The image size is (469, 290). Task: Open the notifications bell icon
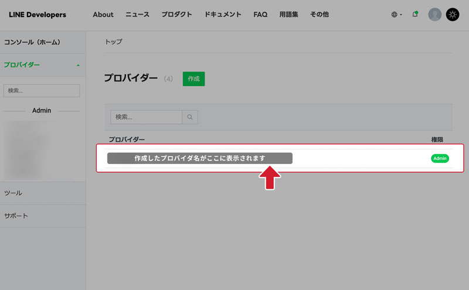click(415, 15)
